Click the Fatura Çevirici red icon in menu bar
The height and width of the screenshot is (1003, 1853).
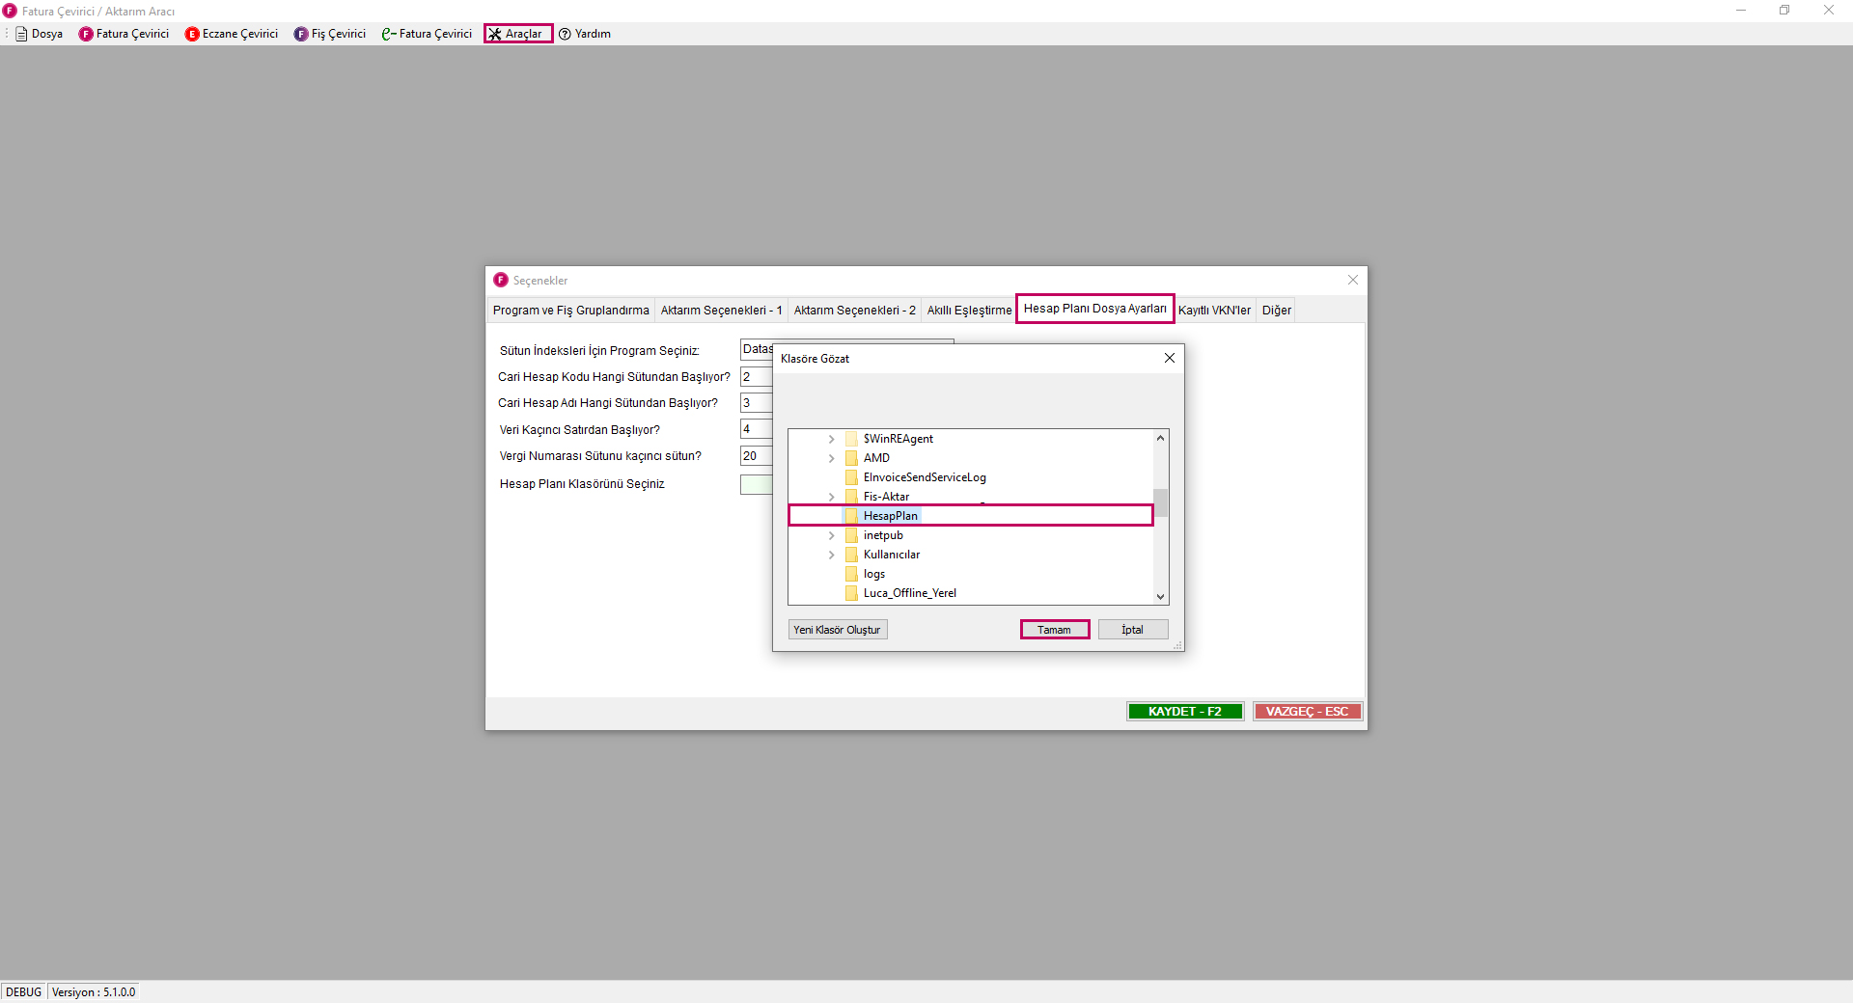click(x=86, y=34)
